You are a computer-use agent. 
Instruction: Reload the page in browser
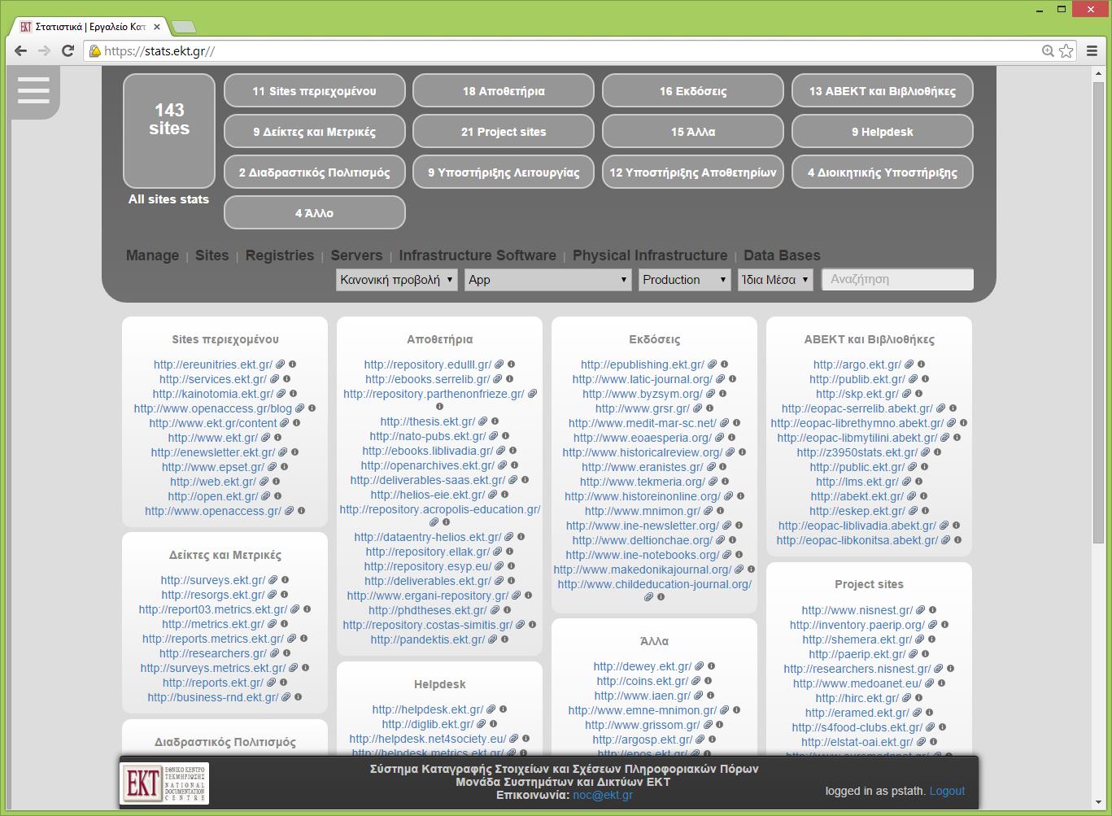coord(68,50)
